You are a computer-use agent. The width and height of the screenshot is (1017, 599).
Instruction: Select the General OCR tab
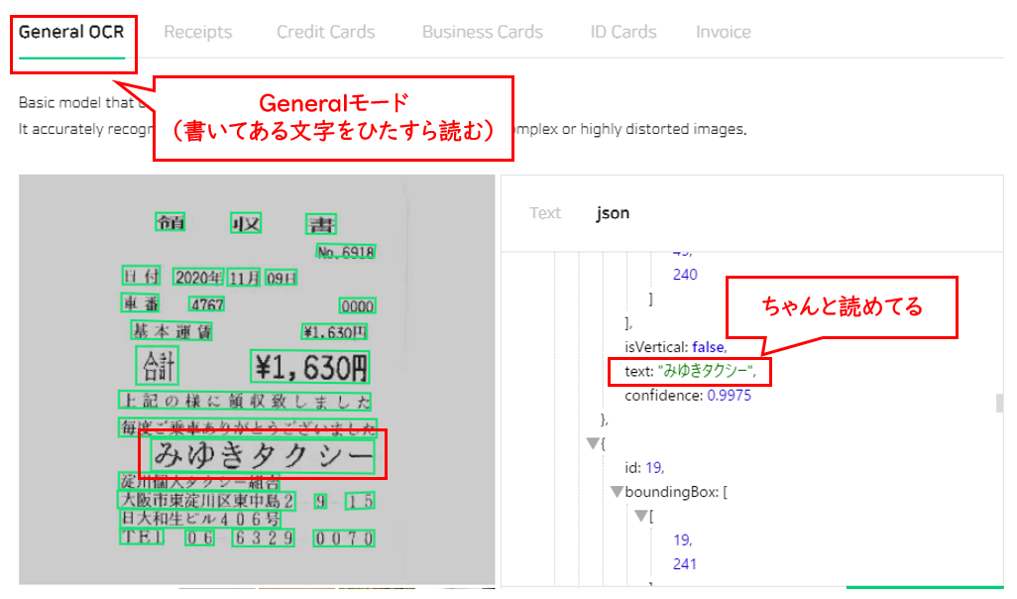tap(71, 33)
